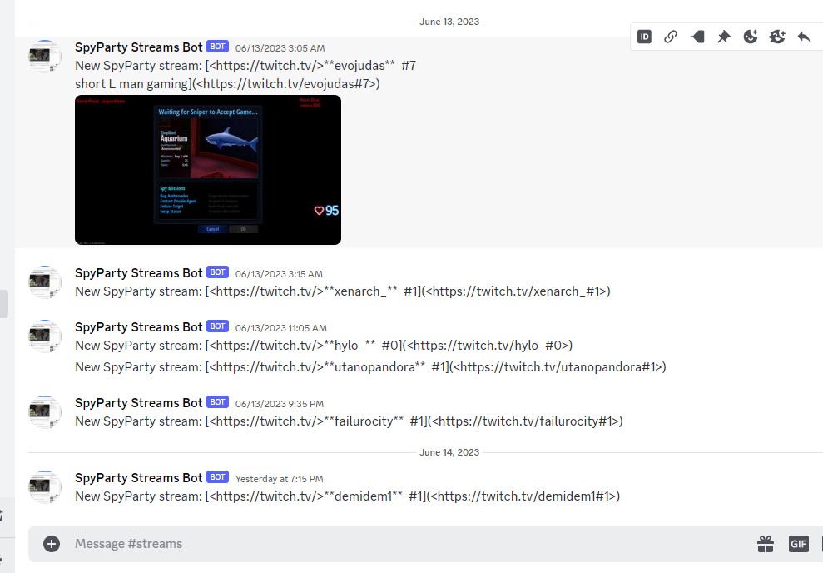Image resolution: width=823 pixels, height=573 pixels.
Task: Click the Yesterday at 7:15 PM timestamp
Action: (x=280, y=479)
